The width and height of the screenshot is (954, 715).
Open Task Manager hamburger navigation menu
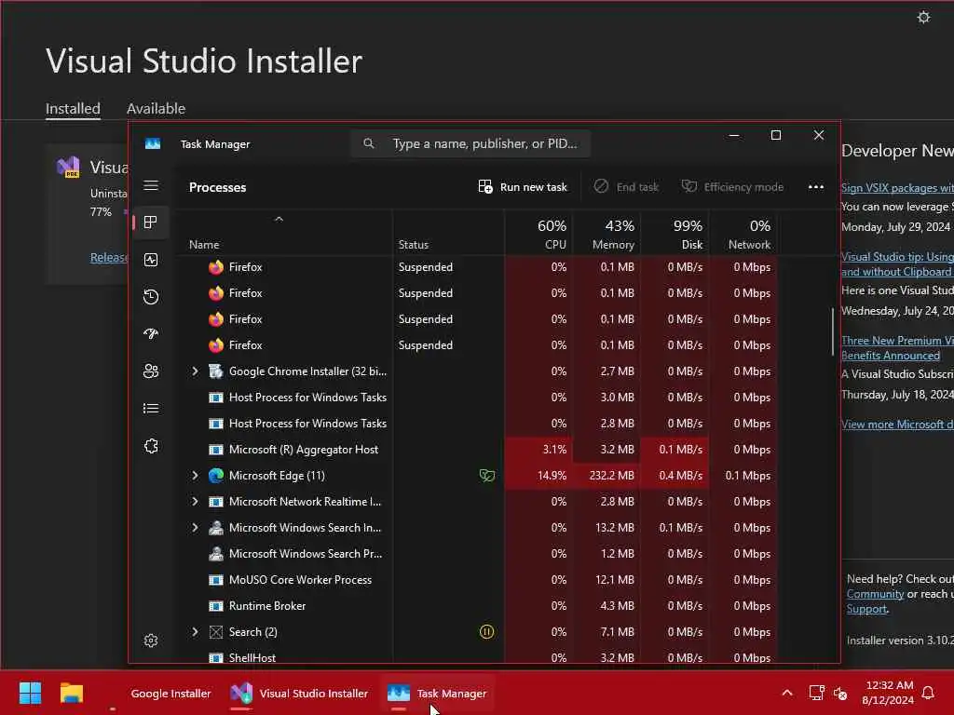pos(151,185)
